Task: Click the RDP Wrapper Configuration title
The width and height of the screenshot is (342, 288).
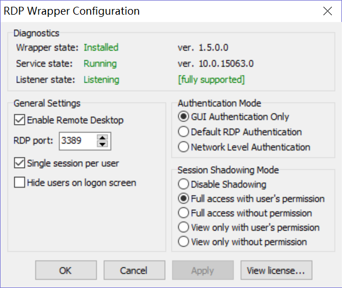Action: (x=72, y=11)
